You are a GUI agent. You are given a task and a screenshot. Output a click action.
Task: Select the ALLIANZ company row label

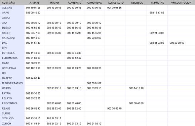(7, 8)
